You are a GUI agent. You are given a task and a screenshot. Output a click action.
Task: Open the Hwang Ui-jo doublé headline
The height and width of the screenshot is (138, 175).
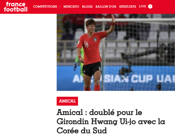[111, 121]
